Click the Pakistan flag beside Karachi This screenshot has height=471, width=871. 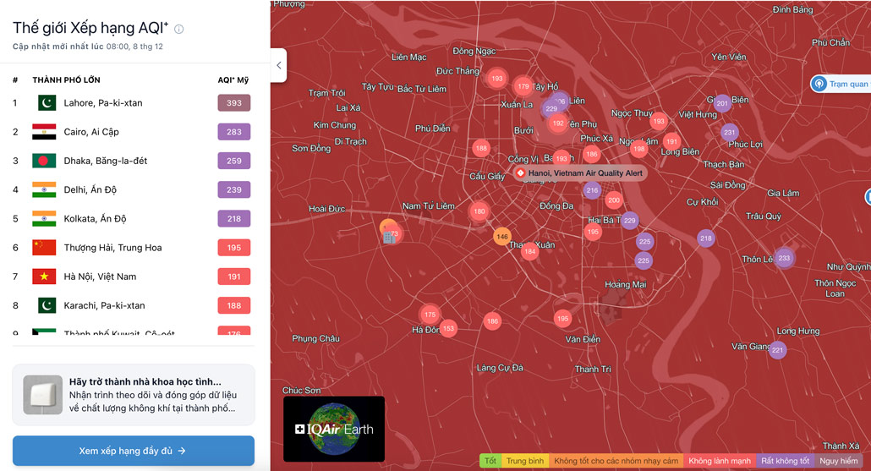pos(45,305)
